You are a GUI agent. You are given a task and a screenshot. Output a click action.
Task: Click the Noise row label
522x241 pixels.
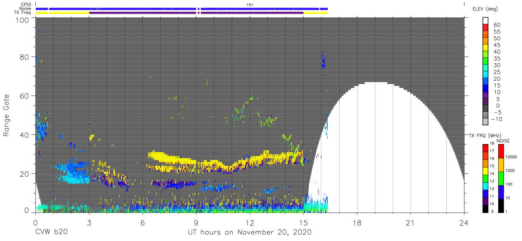26,9
